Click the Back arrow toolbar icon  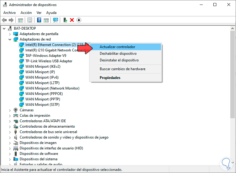[x=4, y=20]
